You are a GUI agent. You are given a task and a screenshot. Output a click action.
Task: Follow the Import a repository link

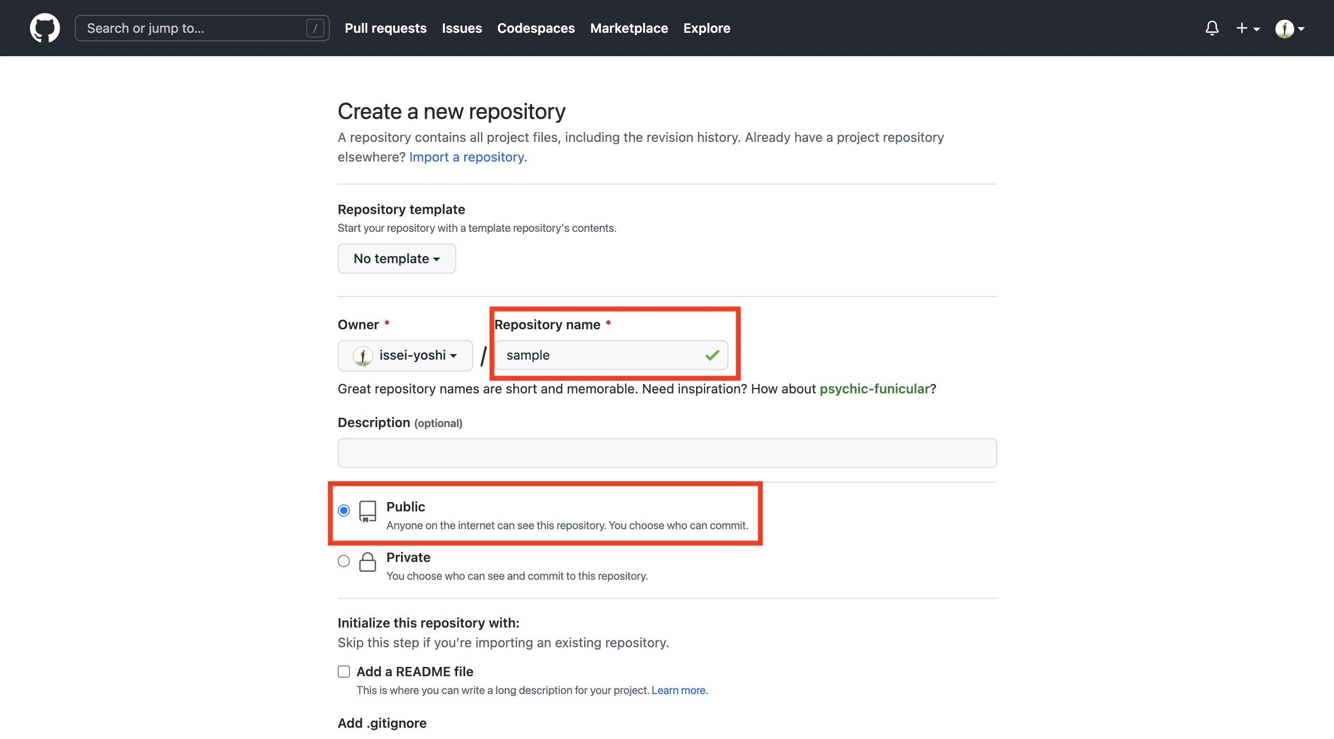coord(467,157)
